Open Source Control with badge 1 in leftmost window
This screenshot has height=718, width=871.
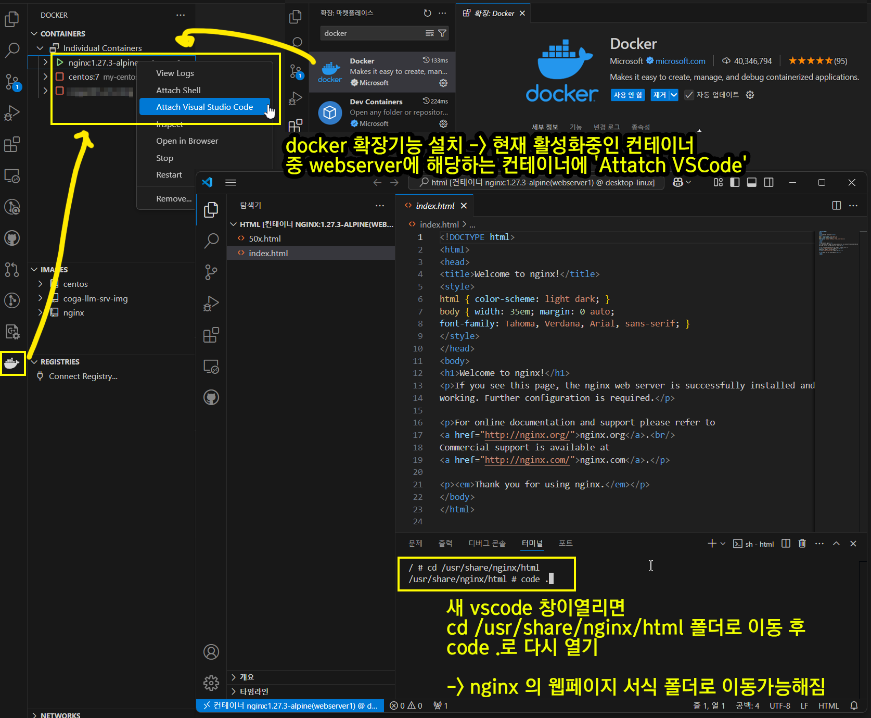click(12, 82)
